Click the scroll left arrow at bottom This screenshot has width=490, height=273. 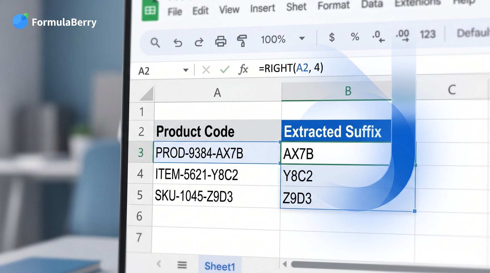(x=284, y=264)
